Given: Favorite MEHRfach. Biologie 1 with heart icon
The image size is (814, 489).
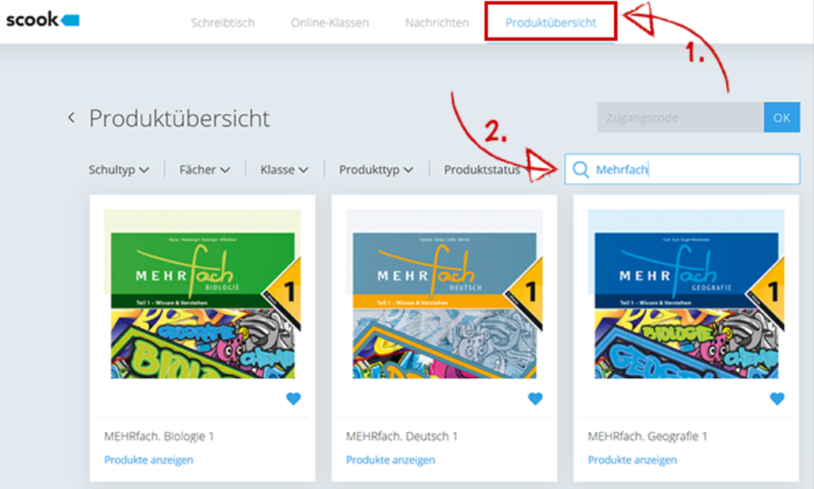Looking at the screenshot, I should tap(293, 399).
